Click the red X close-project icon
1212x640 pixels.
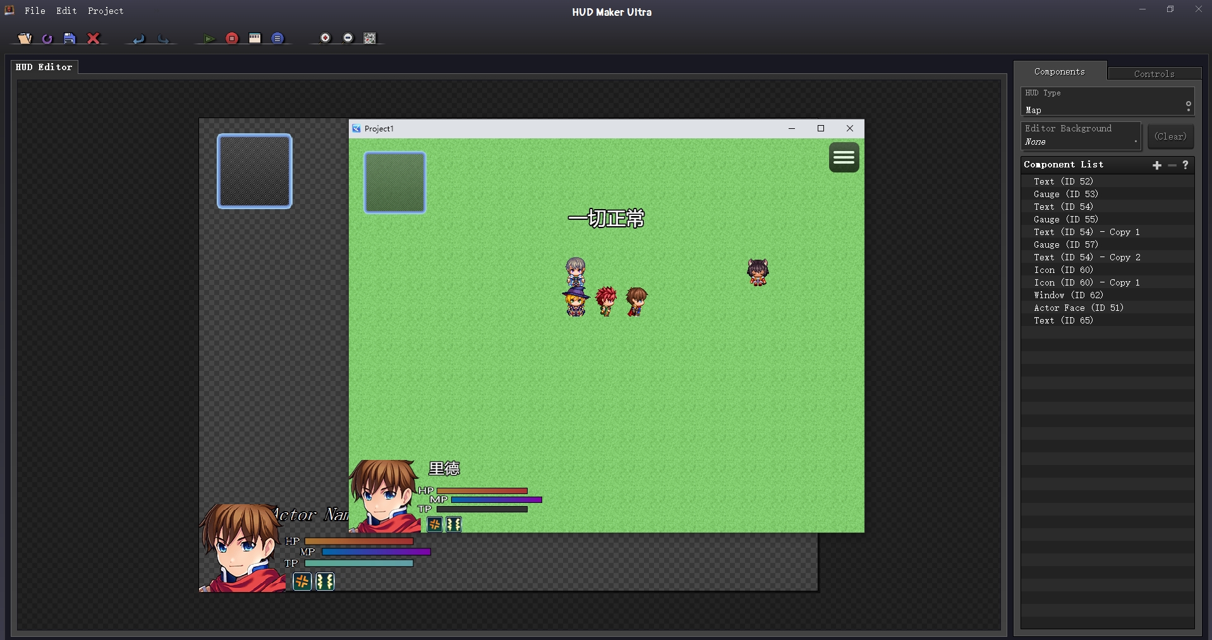[x=94, y=39]
